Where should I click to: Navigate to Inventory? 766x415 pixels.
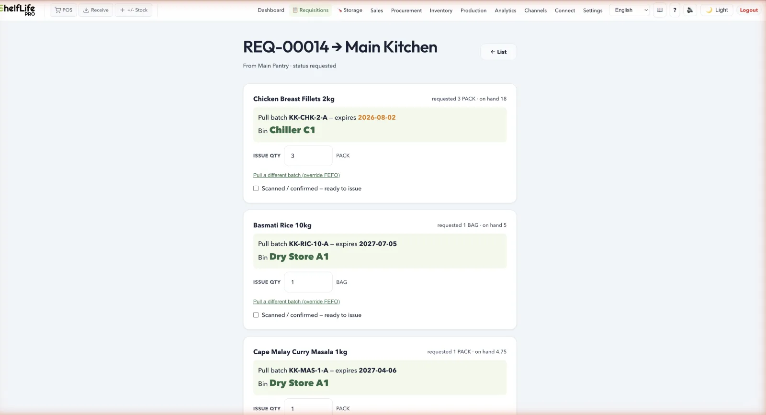pyautogui.click(x=441, y=10)
